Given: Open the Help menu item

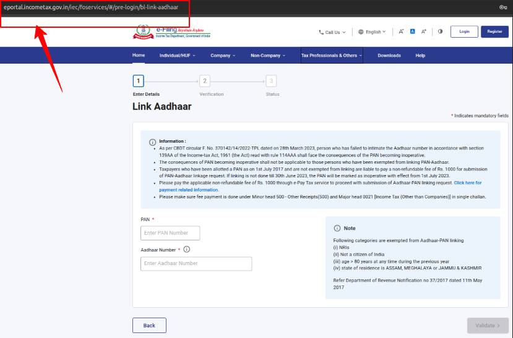Looking at the screenshot, I should tap(420, 56).
